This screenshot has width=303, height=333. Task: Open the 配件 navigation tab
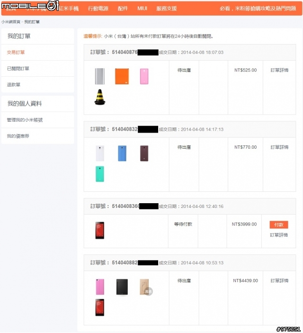tap(123, 9)
